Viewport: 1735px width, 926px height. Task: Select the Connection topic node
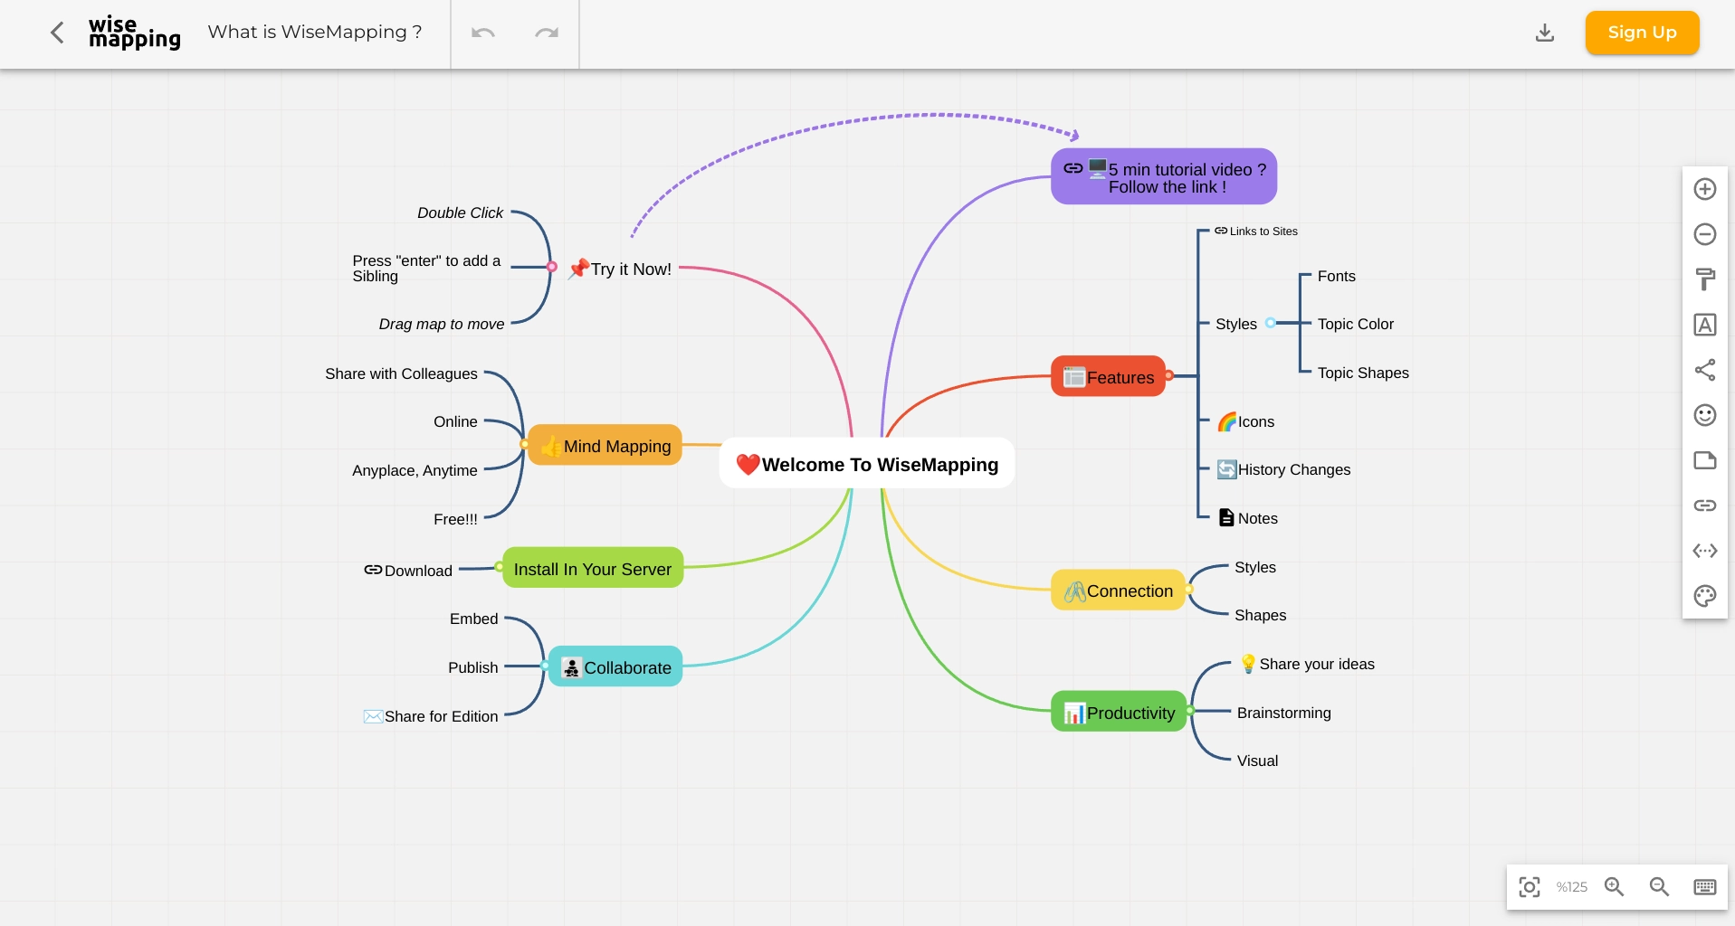coord(1118,590)
